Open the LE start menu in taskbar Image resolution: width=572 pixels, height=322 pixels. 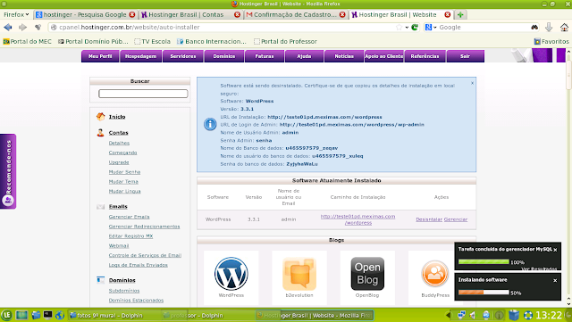pos(6,315)
